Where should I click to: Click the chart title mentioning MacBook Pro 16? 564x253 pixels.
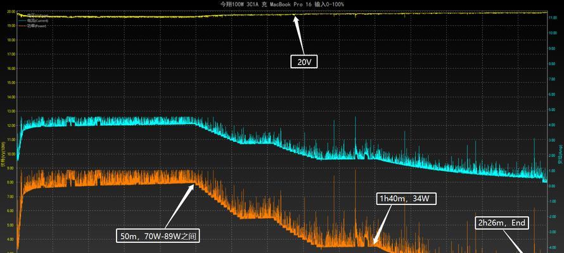(x=282, y=4)
